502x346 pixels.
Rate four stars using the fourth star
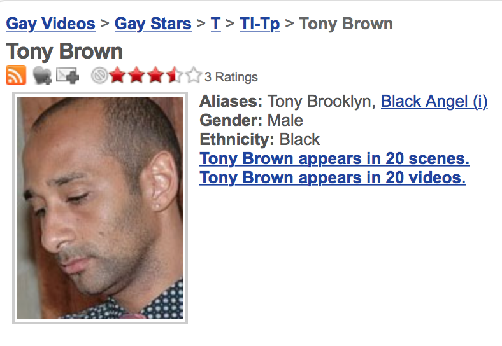pos(174,76)
